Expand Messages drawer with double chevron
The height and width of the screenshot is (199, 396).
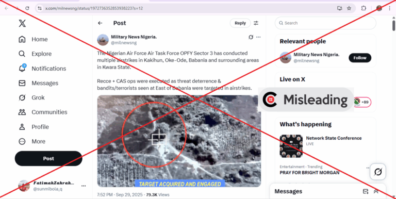pyautogui.click(x=376, y=191)
